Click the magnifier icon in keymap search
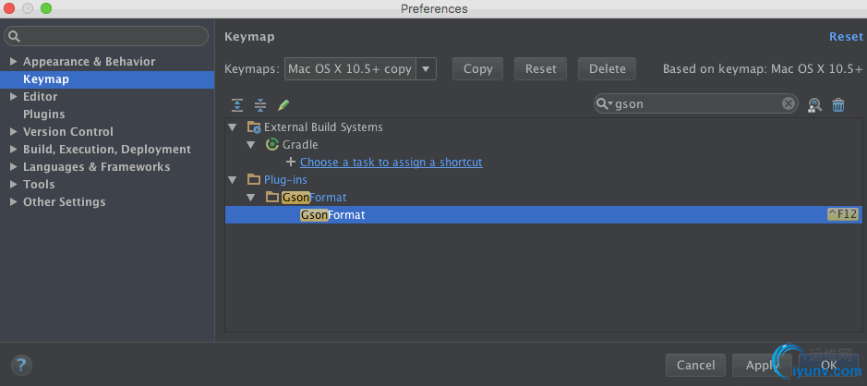Screen dimensions: 867x386 (604, 104)
